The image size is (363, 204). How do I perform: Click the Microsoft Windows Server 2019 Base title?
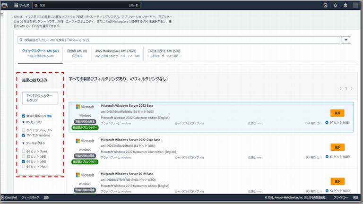pos(127,174)
